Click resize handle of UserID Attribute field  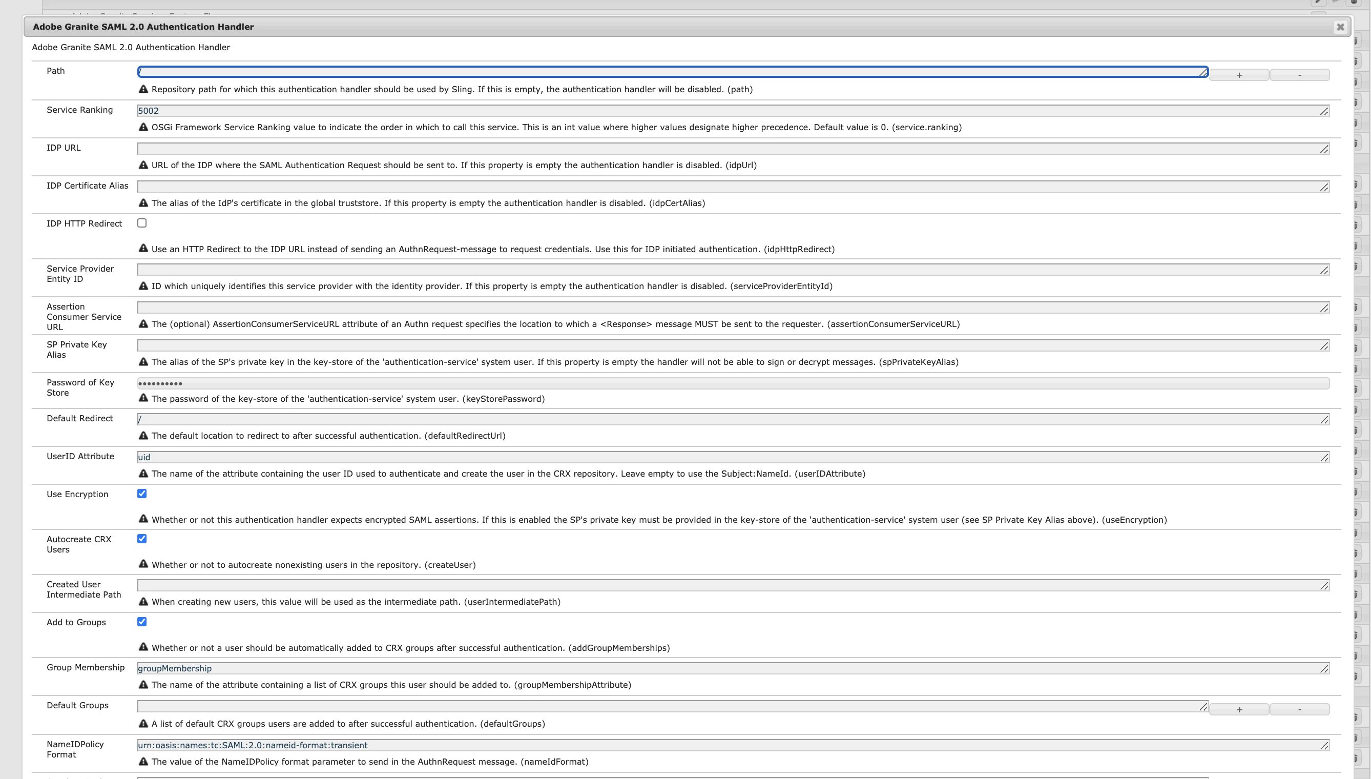coord(1324,458)
